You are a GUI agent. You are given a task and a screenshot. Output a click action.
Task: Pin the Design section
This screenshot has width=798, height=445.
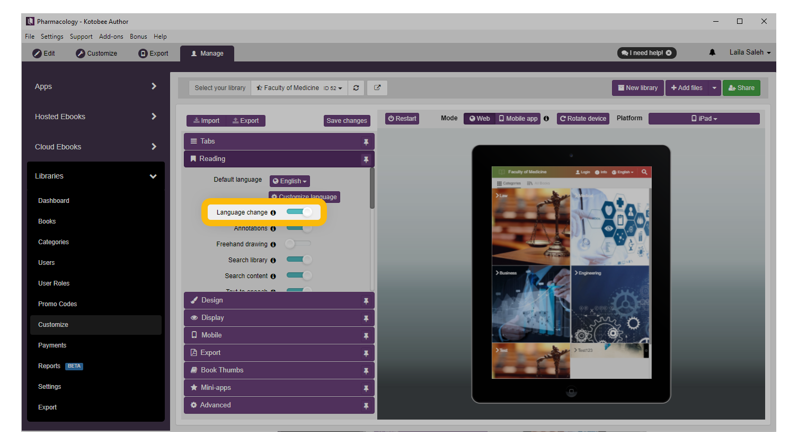pyautogui.click(x=366, y=301)
